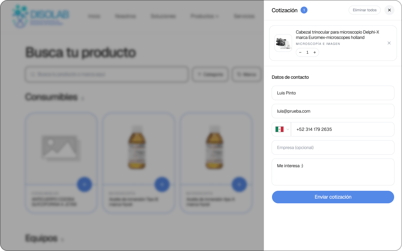This screenshot has height=251, width=402.
Task: Increase quantity with the plus button
Action: [315, 52]
